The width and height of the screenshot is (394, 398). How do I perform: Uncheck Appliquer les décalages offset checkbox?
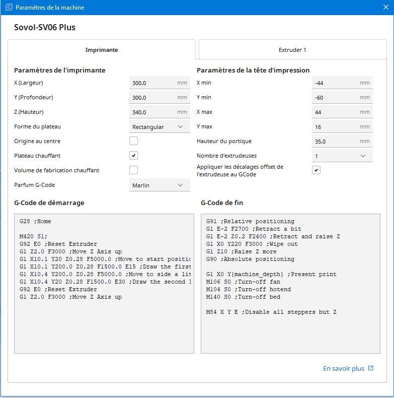tap(316, 170)
